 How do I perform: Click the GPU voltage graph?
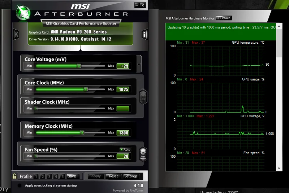tap(221, 134)
